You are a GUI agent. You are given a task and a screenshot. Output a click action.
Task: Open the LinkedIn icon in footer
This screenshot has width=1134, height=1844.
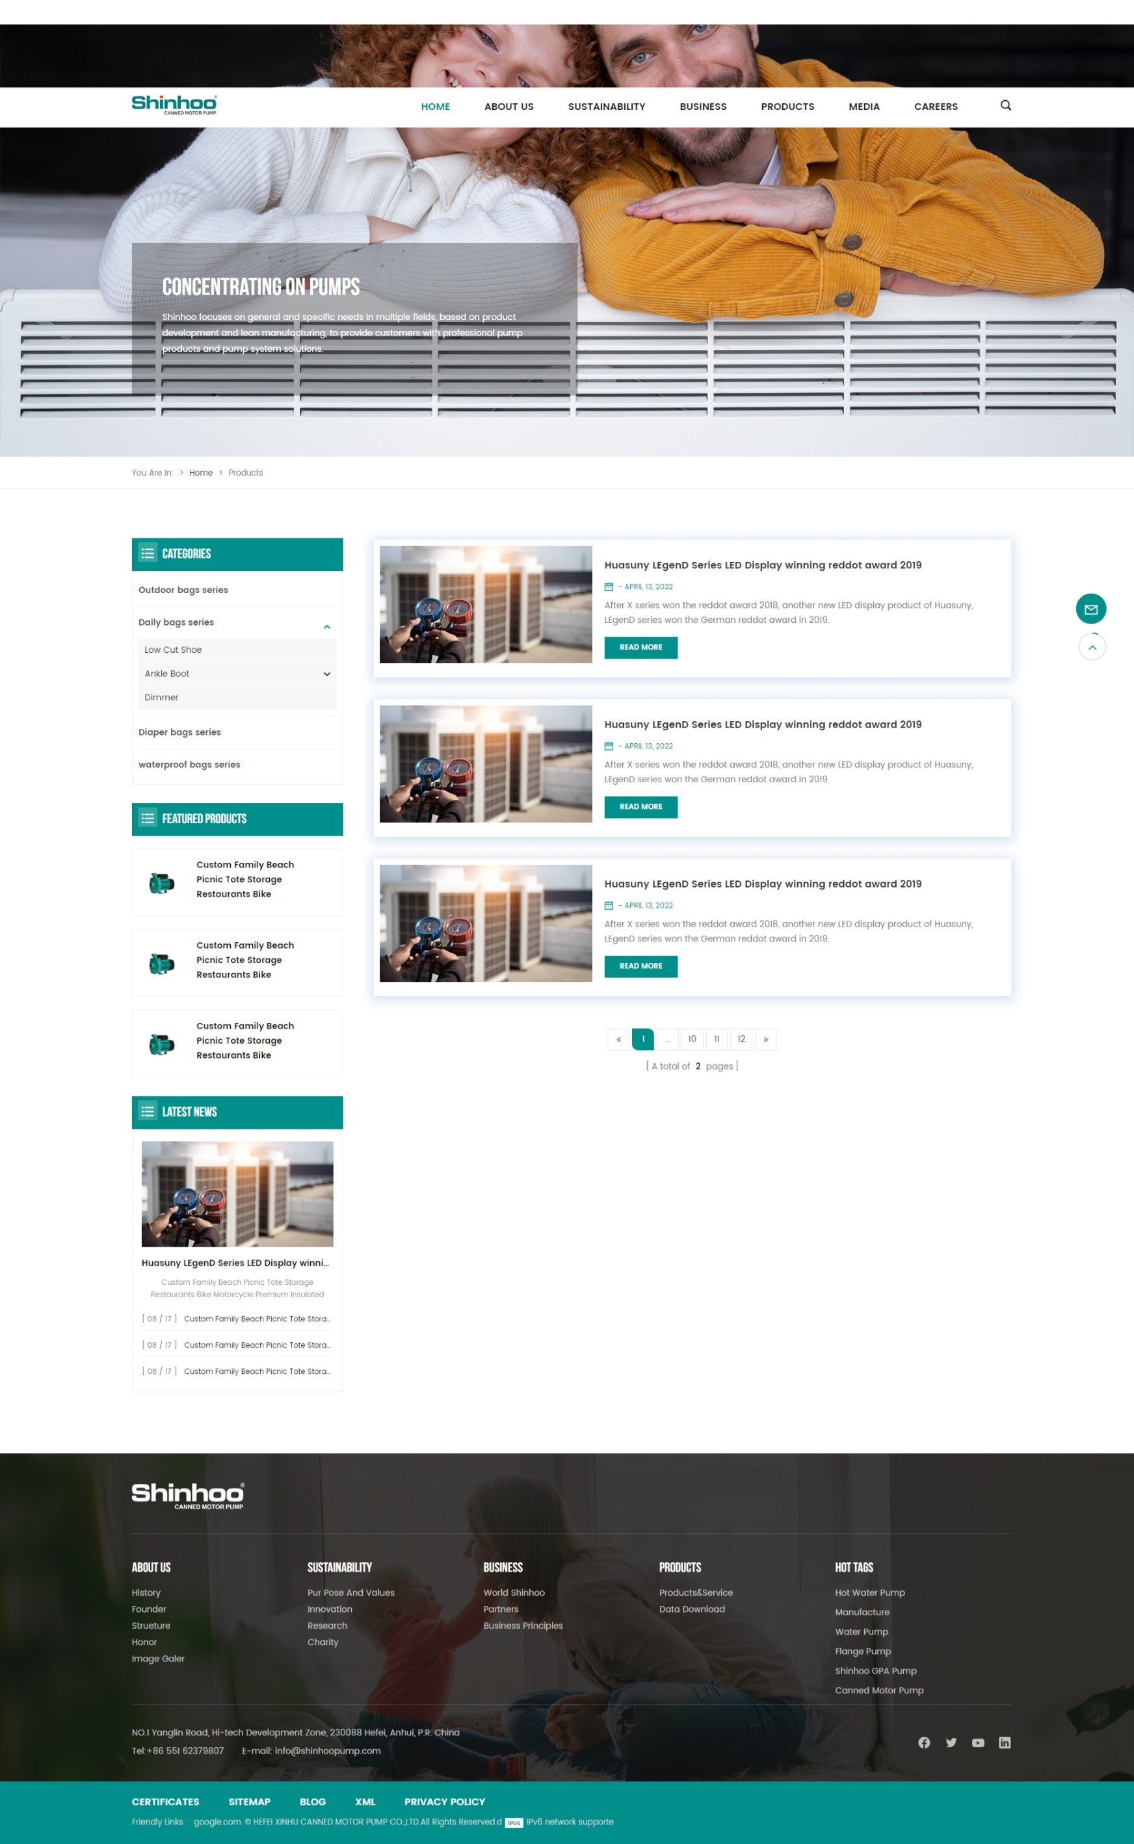pyautogui.click(x=1004, y=1742)
